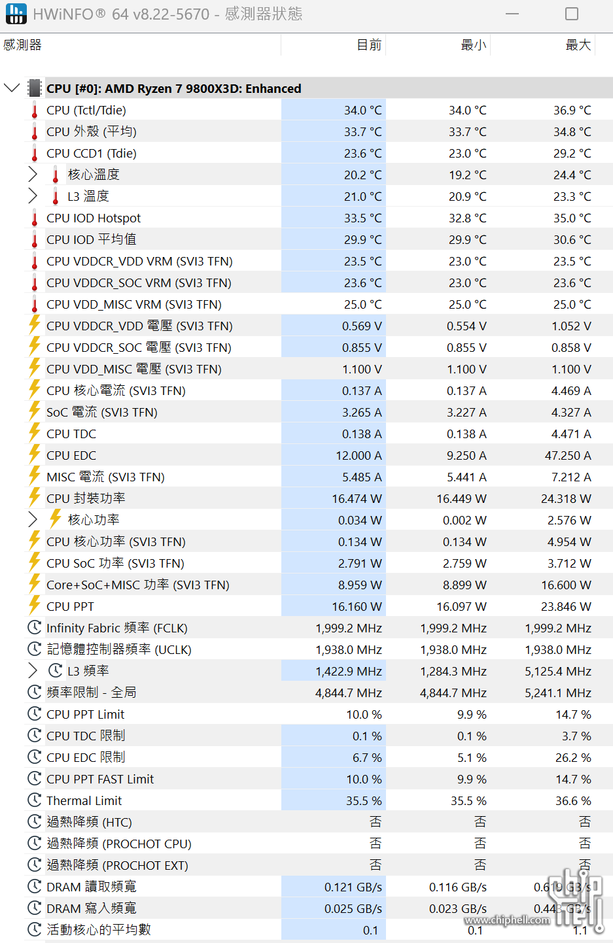The image size is (613, 943).
Task: Click clock icon beside Thermal Limit
Action: point(35,800)
